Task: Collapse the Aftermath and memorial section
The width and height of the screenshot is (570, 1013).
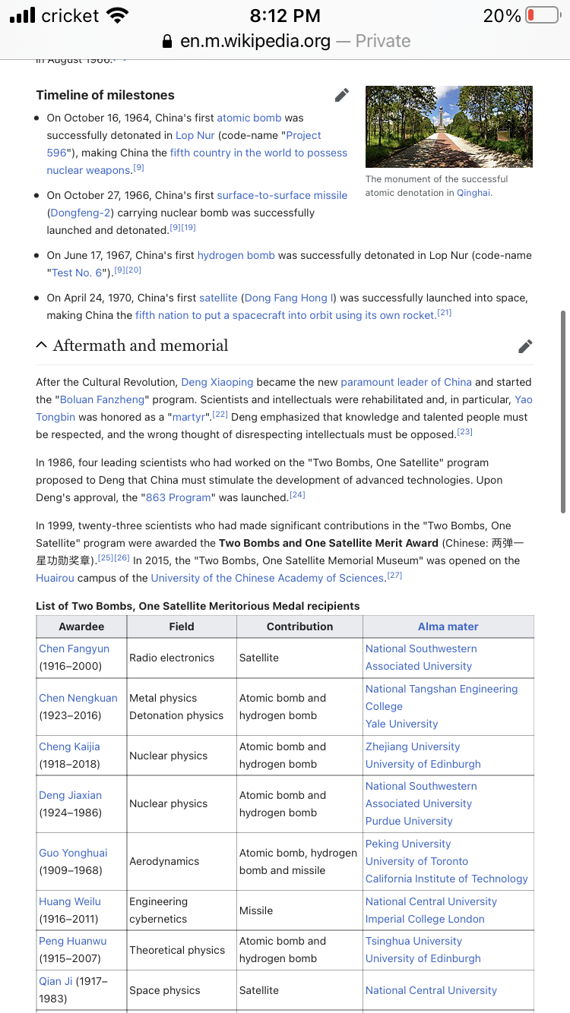Action: [41, 346]
